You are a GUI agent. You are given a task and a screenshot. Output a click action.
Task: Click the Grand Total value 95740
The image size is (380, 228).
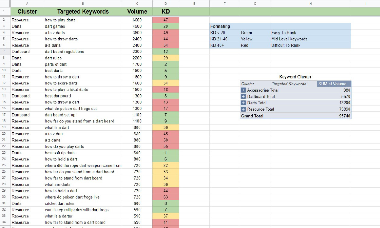pyautogui.click(x=345, y=116)
